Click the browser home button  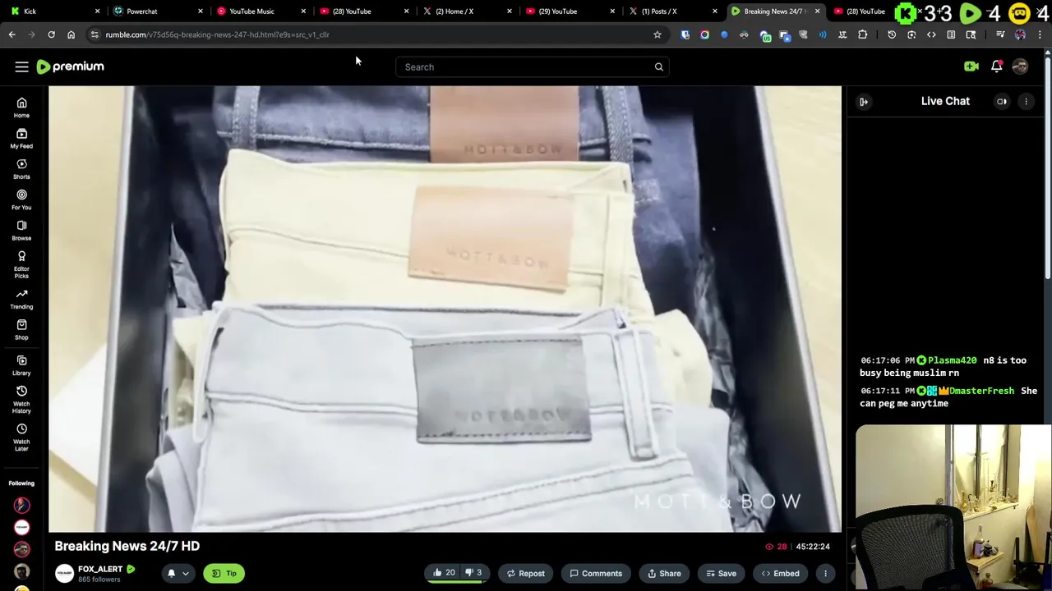pyautogui.click(x=71, y=34)
